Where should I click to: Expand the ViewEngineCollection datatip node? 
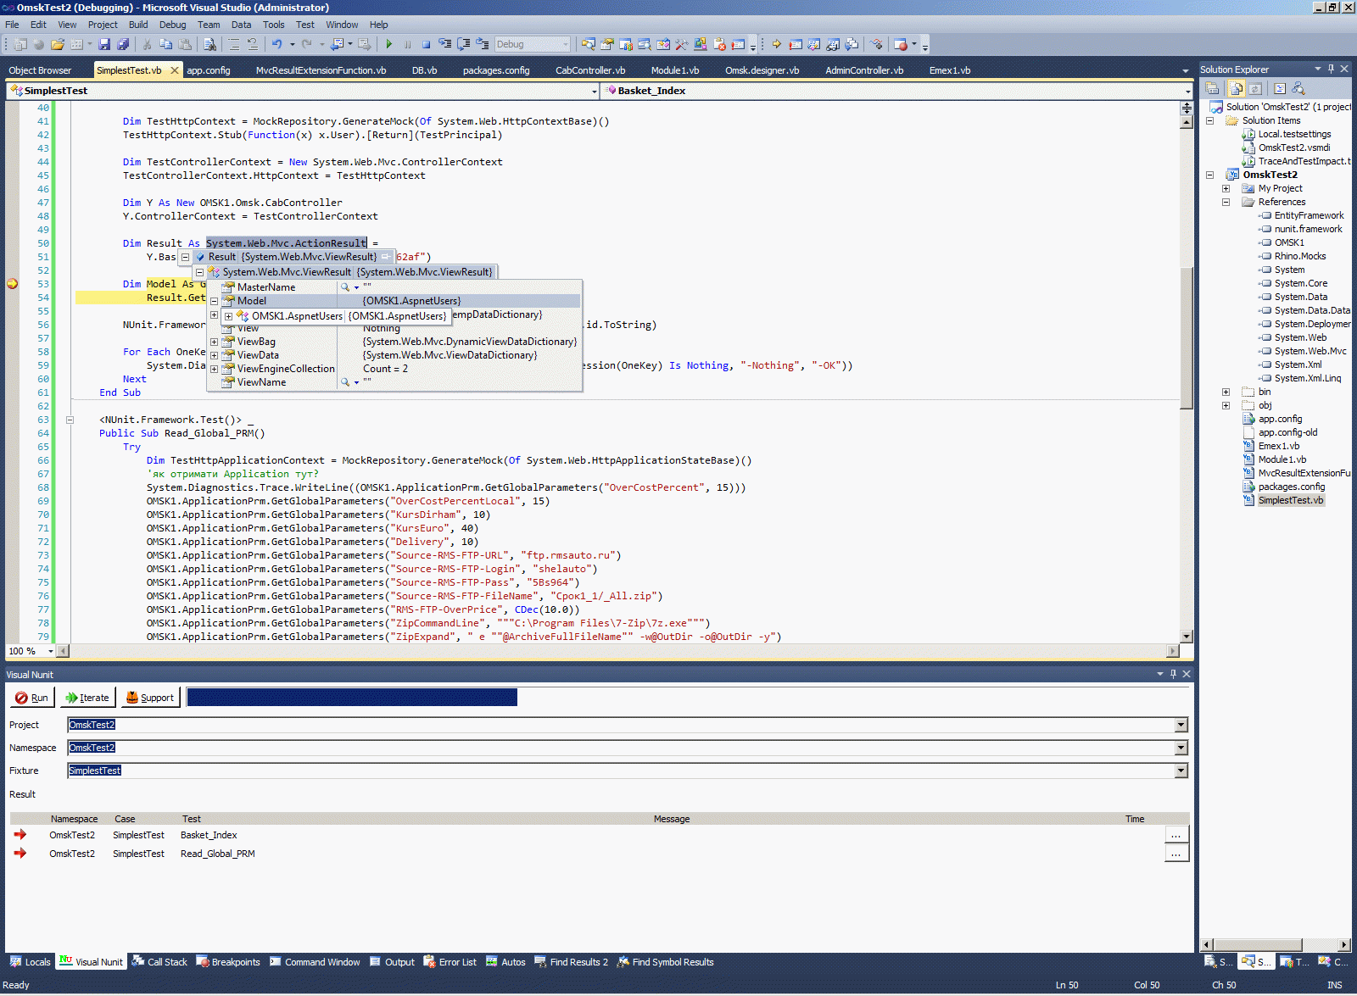pyautogui.click(x=214, y=369)
